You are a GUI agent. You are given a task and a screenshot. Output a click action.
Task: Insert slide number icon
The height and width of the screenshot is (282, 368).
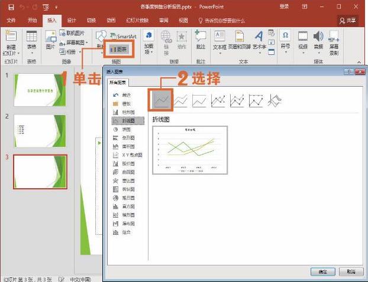pos(271,42)
